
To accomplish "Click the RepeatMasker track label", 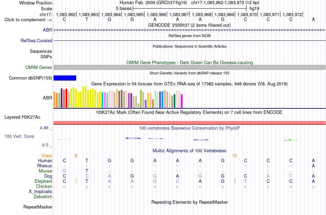I will click(38, 207).
